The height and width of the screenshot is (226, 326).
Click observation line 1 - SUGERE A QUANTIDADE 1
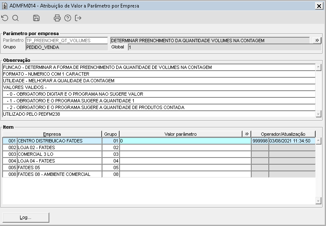[x=159, y=101]
